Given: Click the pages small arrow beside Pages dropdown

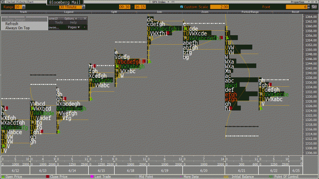Looking at the screenshot, I should [x=85, y=27].
